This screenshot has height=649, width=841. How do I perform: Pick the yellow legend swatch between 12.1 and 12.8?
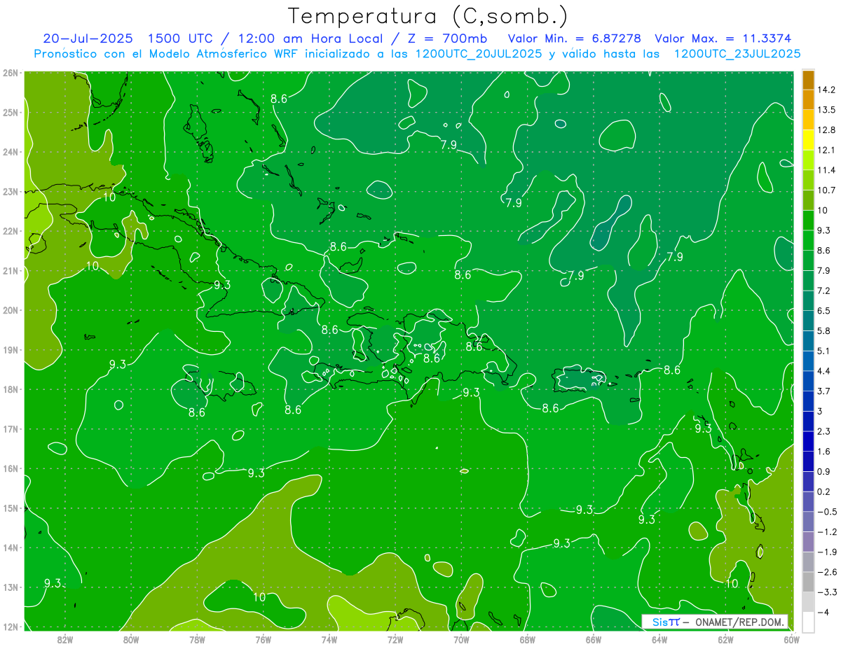point(807,140)
